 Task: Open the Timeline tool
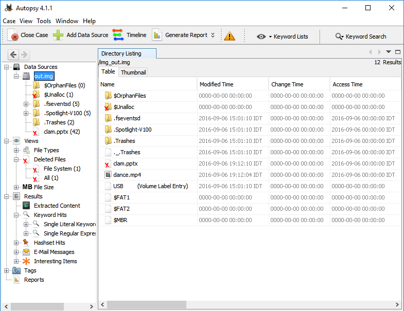pos(118,35)
